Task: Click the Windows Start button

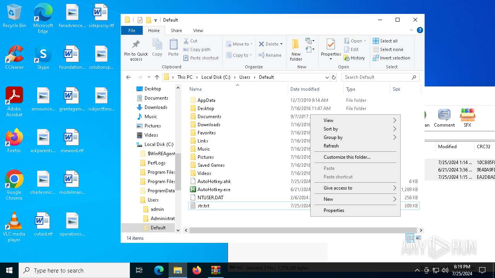Action: [9, 270]
